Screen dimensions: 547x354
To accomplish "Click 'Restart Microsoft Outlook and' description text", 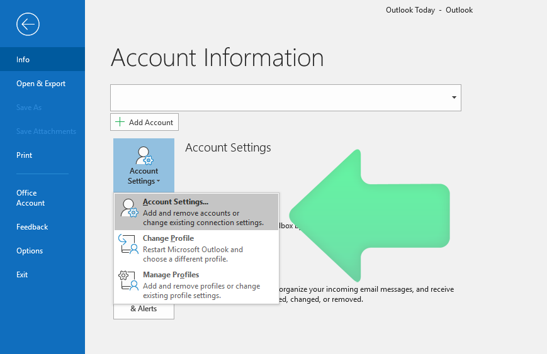I will 193,250.
